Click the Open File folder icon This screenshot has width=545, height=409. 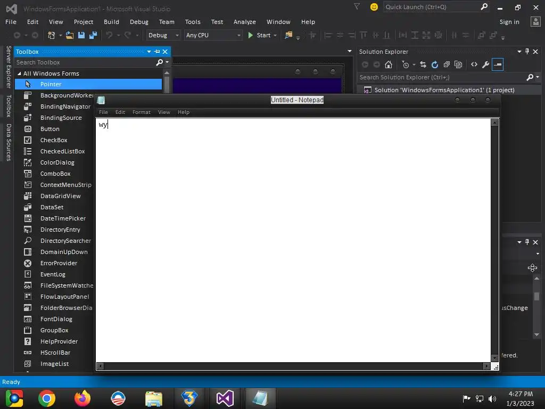(x=70, y=35)
